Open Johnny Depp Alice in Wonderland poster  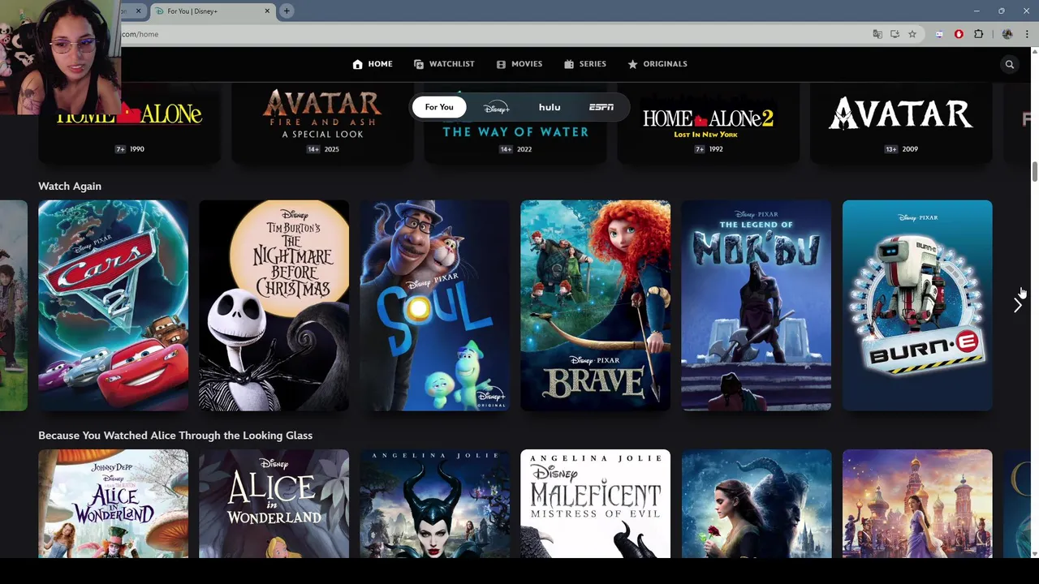click(x=113, y=504)
